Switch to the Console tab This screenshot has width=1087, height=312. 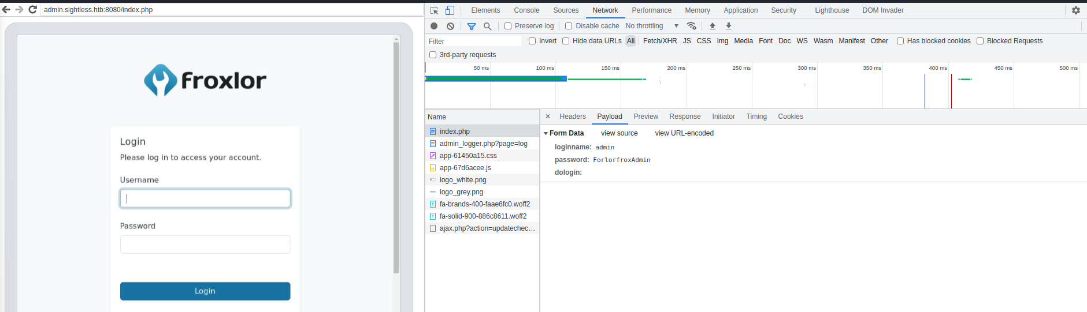click(x=526, y=10)
